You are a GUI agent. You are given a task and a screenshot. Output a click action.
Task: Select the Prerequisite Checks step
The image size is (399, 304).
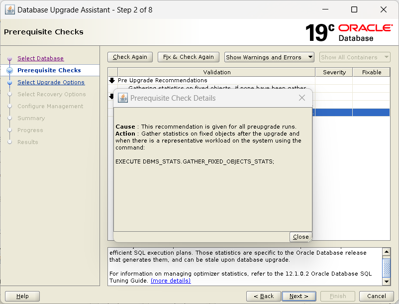49,70
